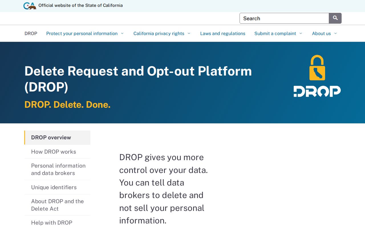
Task: Open the DROP navigation item
Action: pos(31,33)
